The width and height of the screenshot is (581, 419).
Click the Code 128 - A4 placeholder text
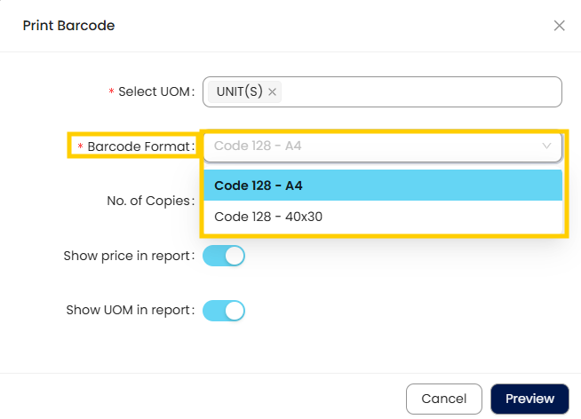point(258,146)
